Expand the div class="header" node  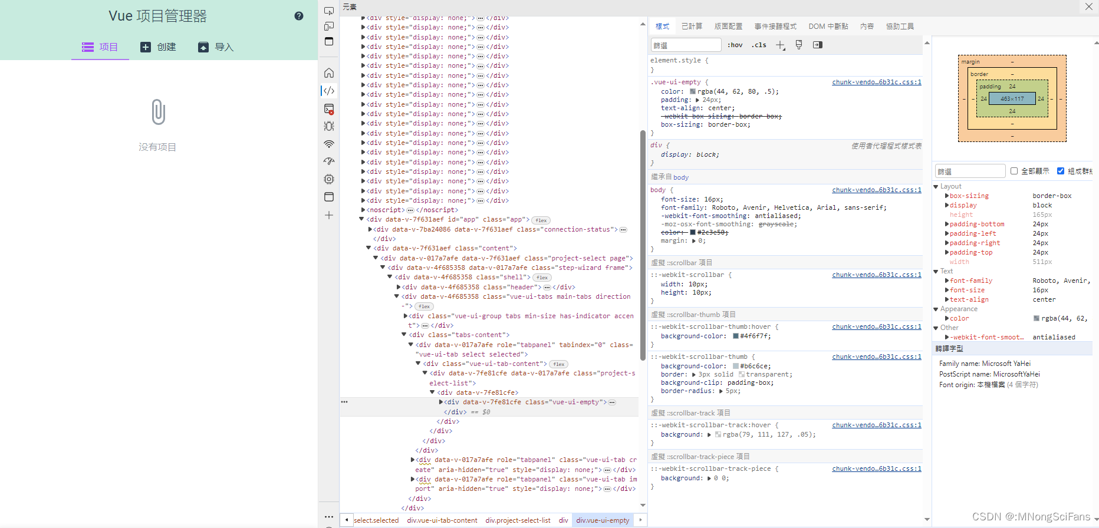[x=398, y=287]
